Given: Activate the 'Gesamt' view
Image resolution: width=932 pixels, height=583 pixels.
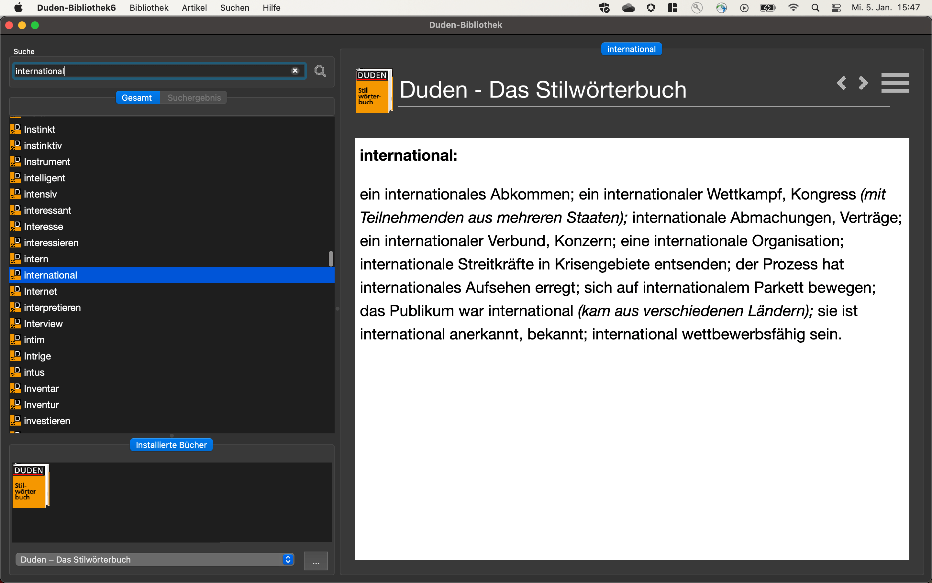Looking at the screenshot, I should [138, 97].
